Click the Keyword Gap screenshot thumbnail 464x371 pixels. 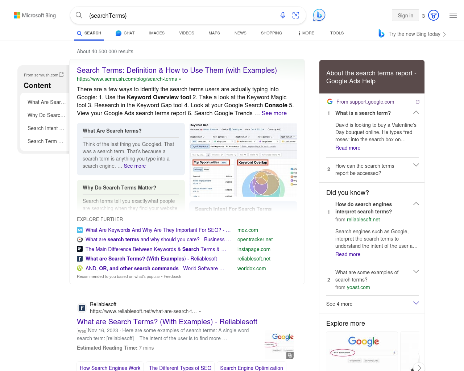coord(243,160)
